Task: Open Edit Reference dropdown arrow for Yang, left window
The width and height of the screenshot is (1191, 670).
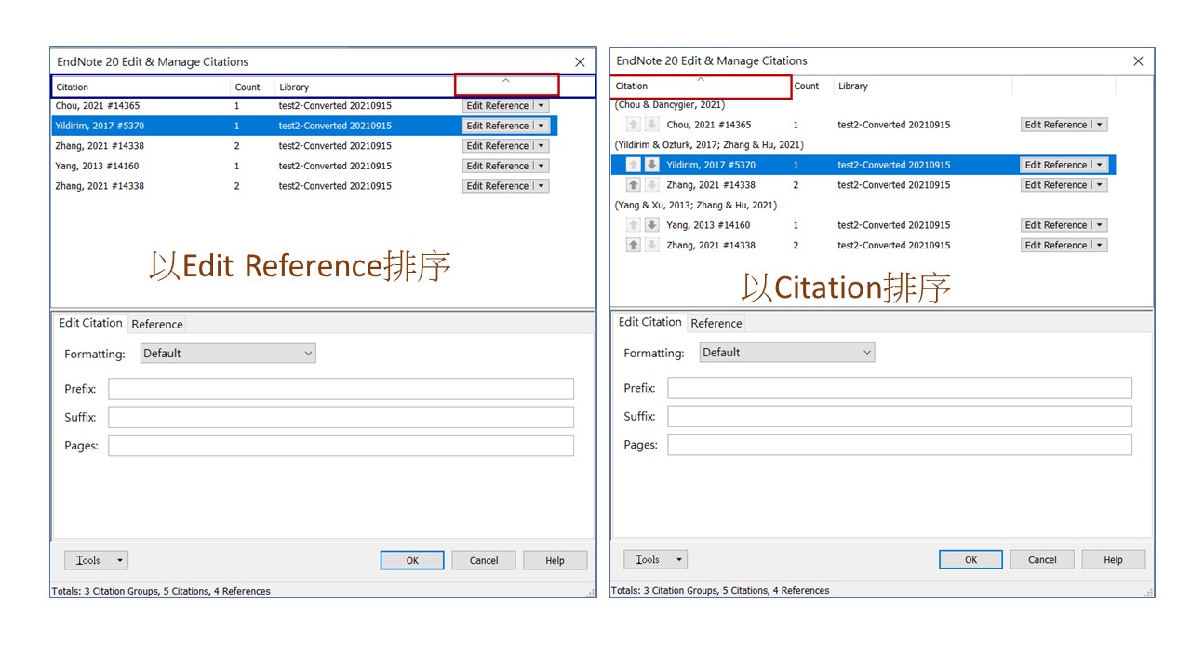Action: [x=542, y=166]
